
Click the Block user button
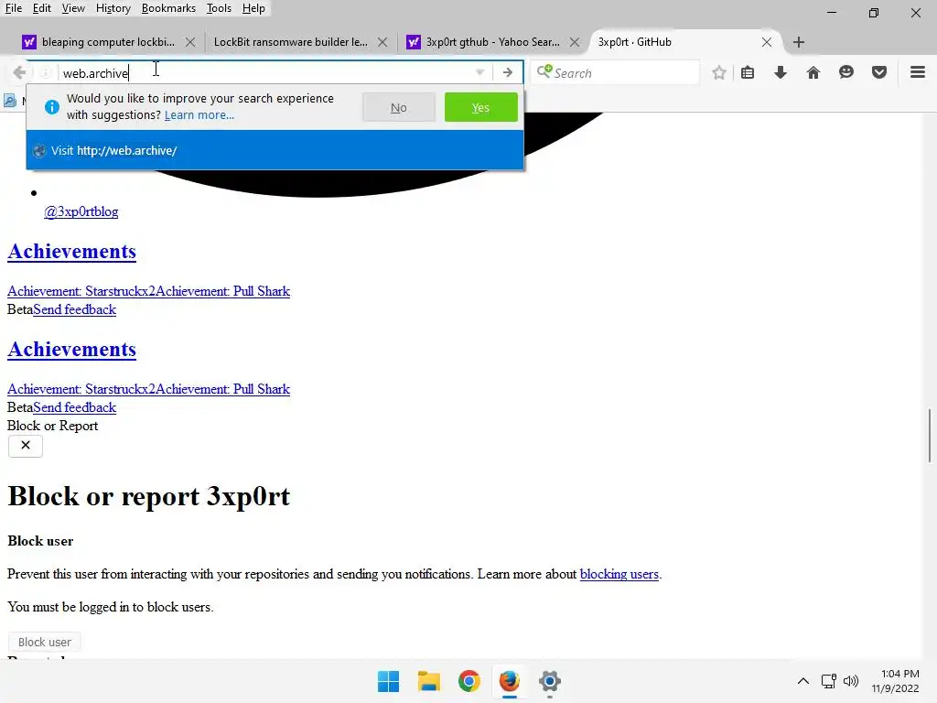tap(44, 642)
